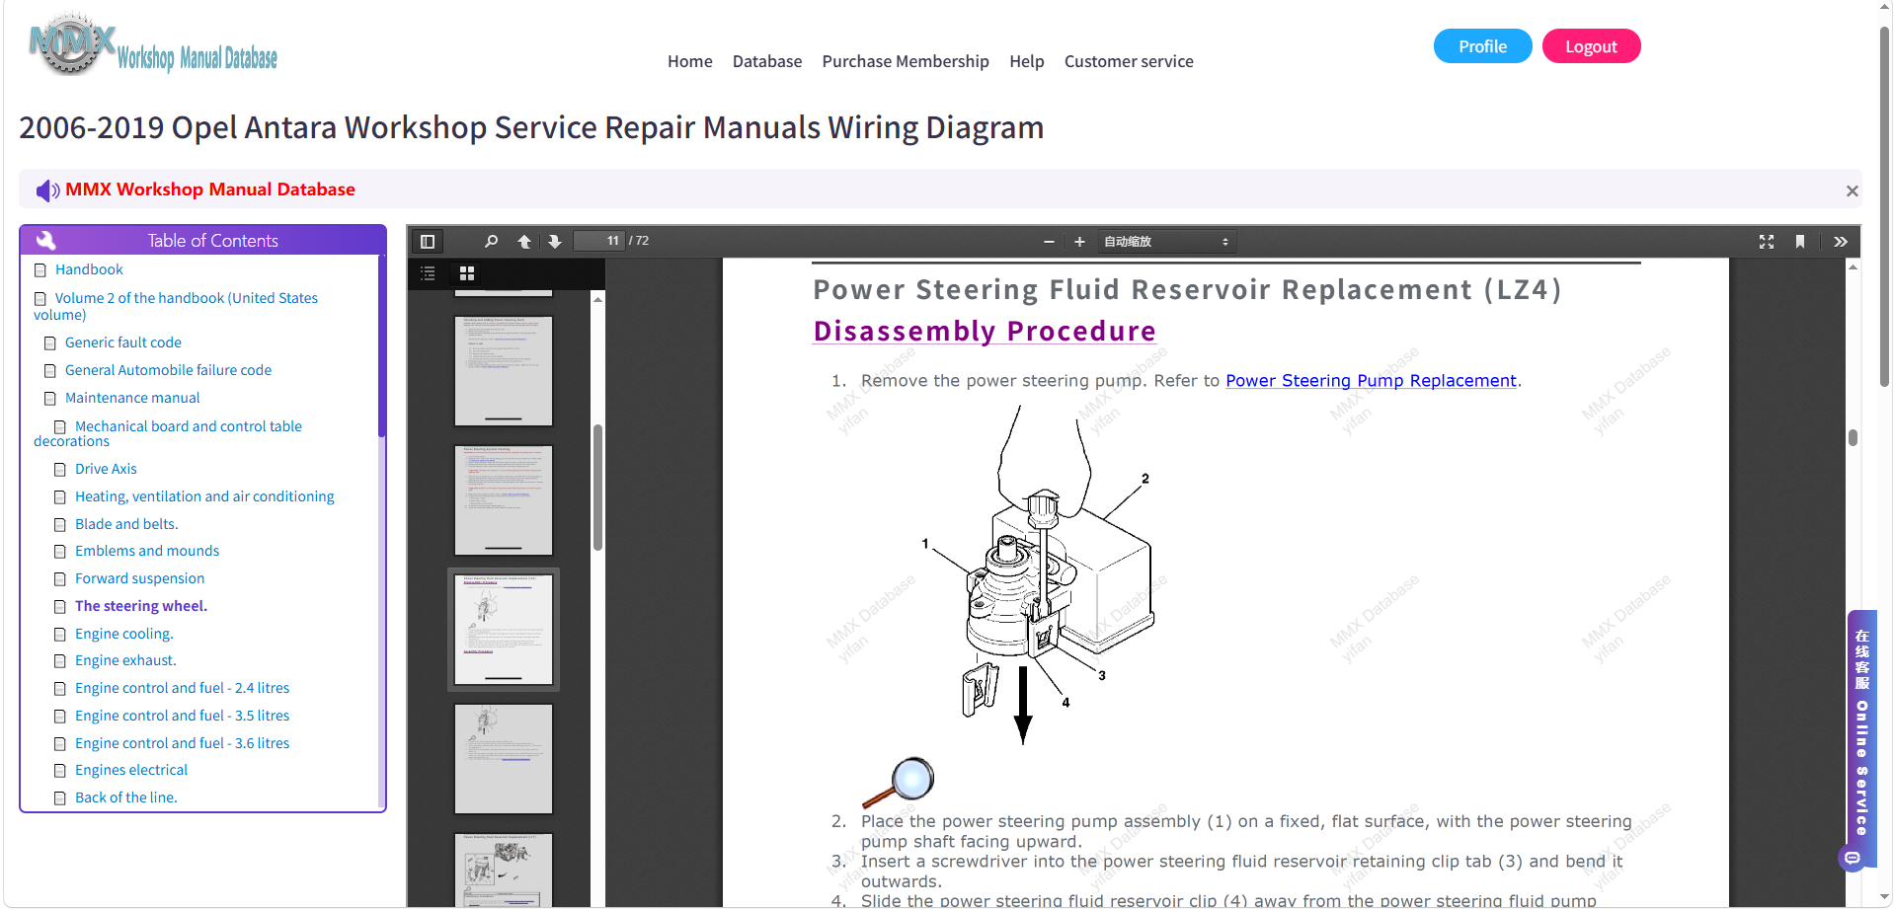Click the page number input field
This screenshot has height=911, width=1894.
click(x=598, y=241)
